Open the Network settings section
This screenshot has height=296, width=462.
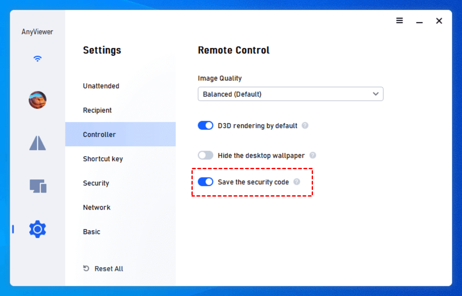click(x=97, y=207)
